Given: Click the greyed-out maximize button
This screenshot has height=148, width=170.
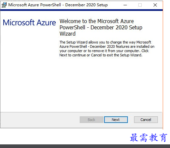Looking at the screenshot, I should pos(140,5).
